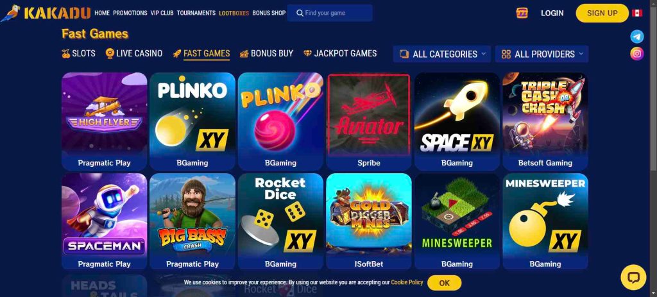657x297 pixels.
Task: Open the Lootboxes menu item
Action: (x=234, y=13)
